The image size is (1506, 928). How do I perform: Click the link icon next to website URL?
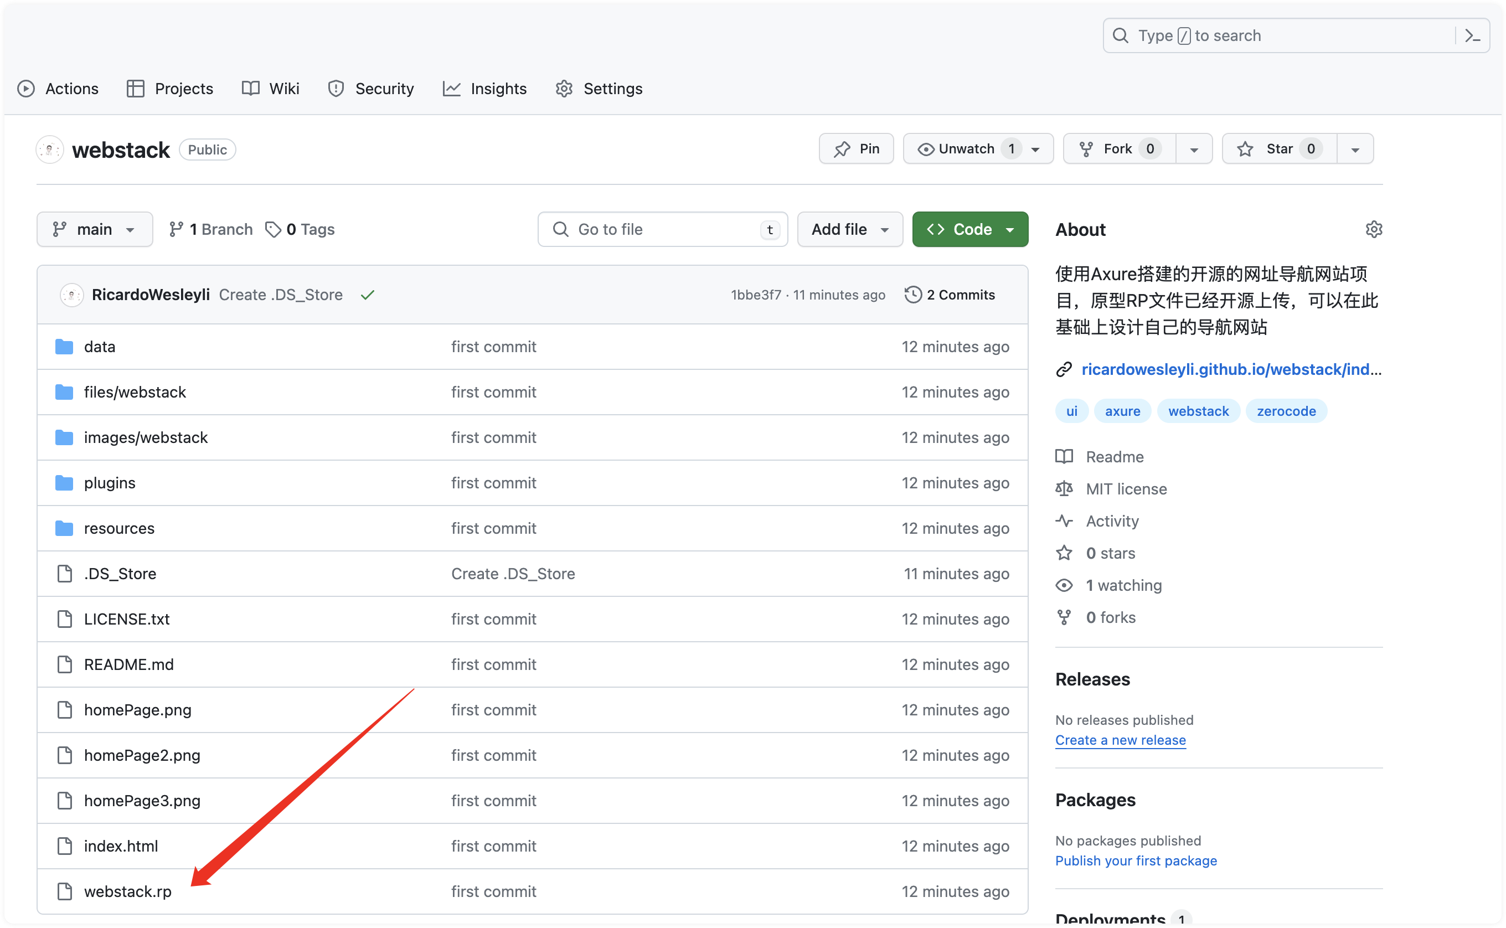coord(1064,369)
